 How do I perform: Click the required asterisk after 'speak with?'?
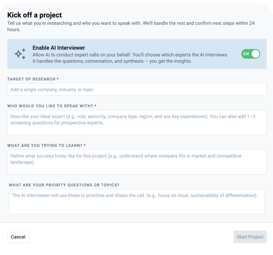[95, 106]
